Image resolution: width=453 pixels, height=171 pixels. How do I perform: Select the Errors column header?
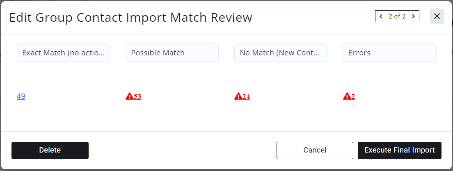(389, 53)
